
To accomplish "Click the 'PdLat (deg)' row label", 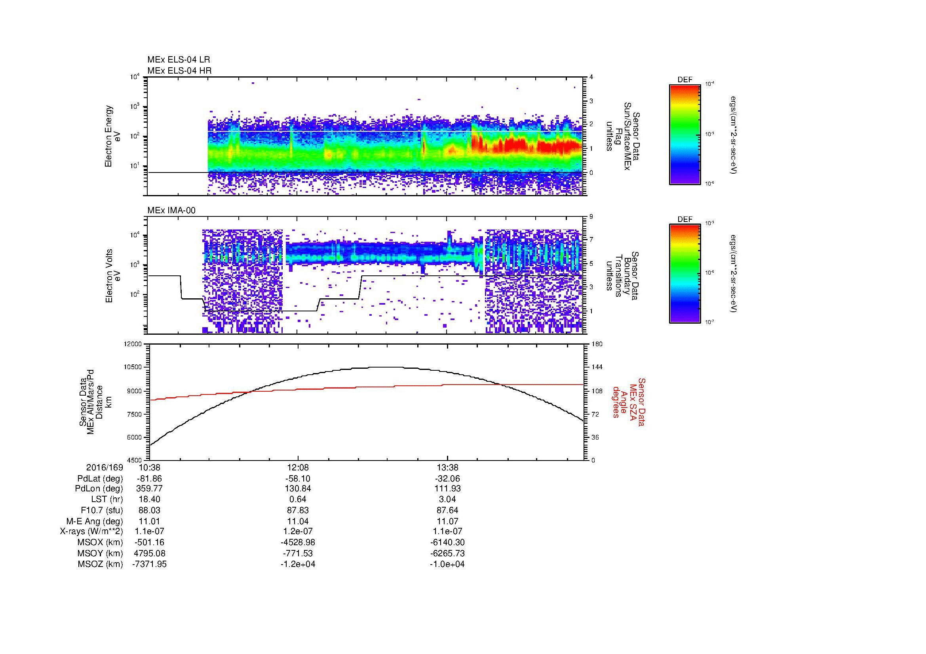I will [100, 479].
